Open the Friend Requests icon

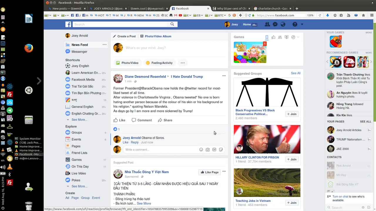coord(267,24)
